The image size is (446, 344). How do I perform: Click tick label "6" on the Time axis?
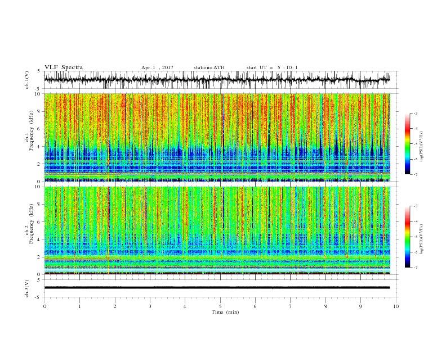[255, 306]
